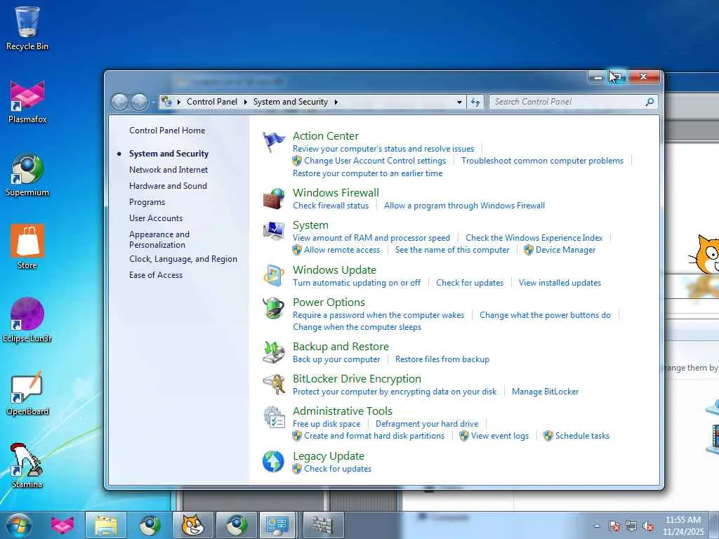The width and height of the screenshot is (719, 539).
Task: Click the Scratch cat taskbar icon
Action: point(192,525)
